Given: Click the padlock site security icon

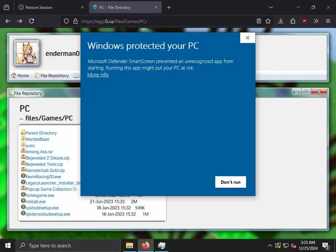Looking at the screenshot, I should click(x=75, y=21).
